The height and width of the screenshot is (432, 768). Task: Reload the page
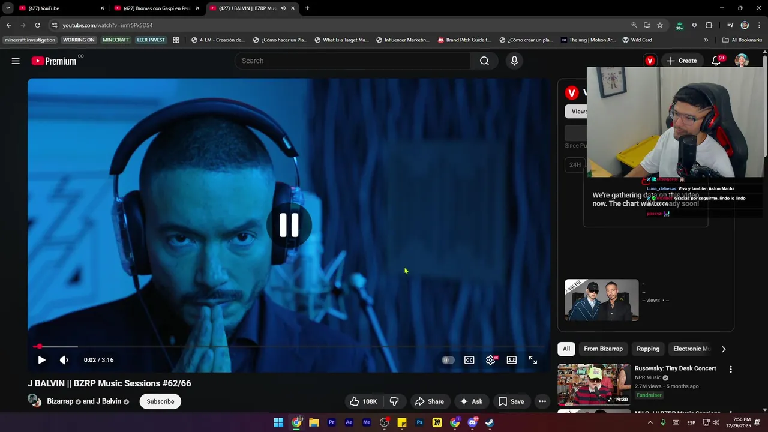point(37,25)
